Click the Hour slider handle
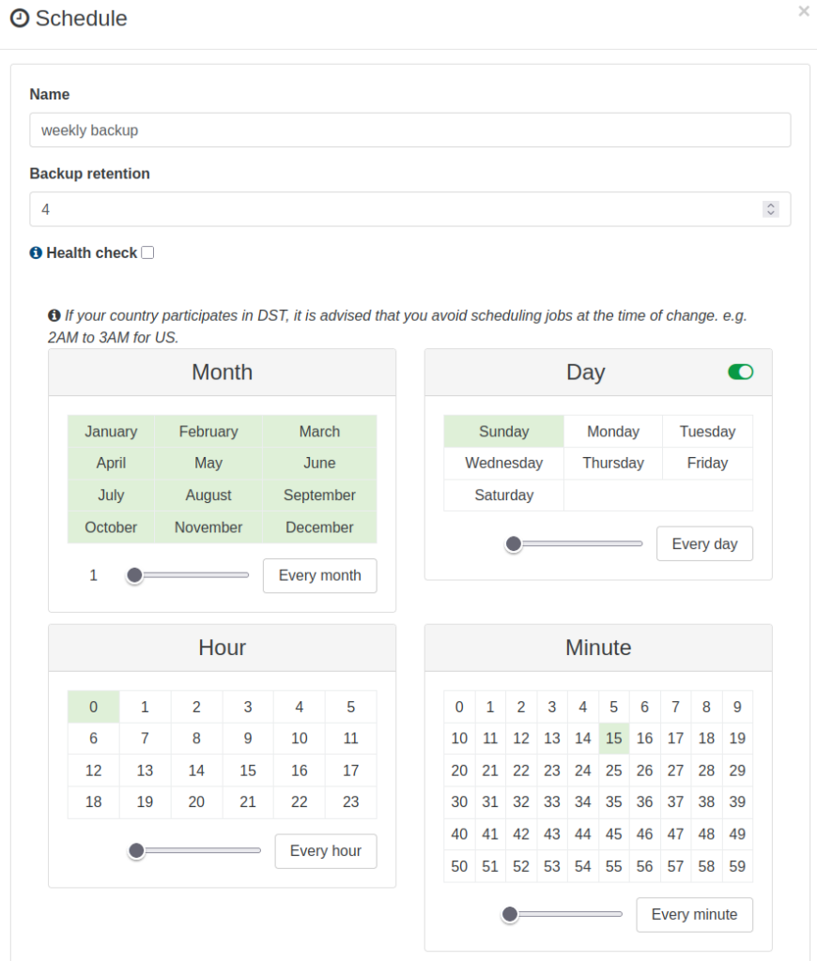 coord(136,851)
